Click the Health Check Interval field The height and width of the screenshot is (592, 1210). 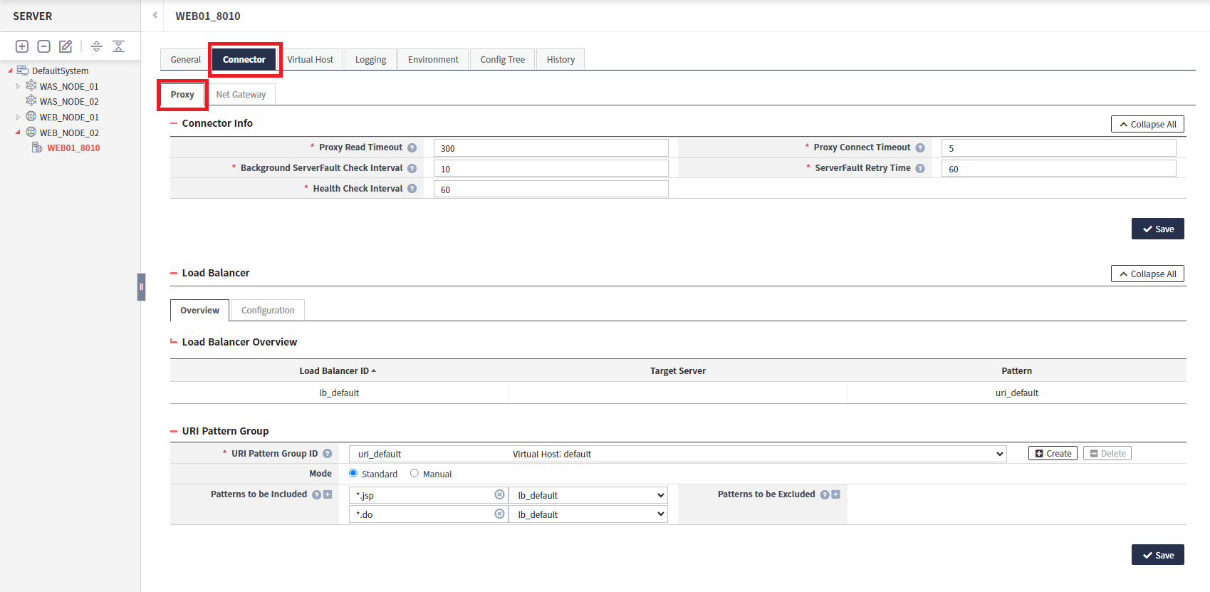[551, 189]
